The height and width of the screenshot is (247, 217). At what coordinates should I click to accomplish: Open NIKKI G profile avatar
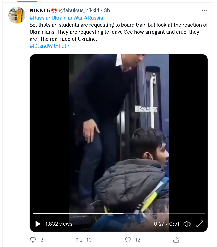click(17, 15)
